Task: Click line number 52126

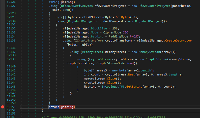Action: point(11,2)
